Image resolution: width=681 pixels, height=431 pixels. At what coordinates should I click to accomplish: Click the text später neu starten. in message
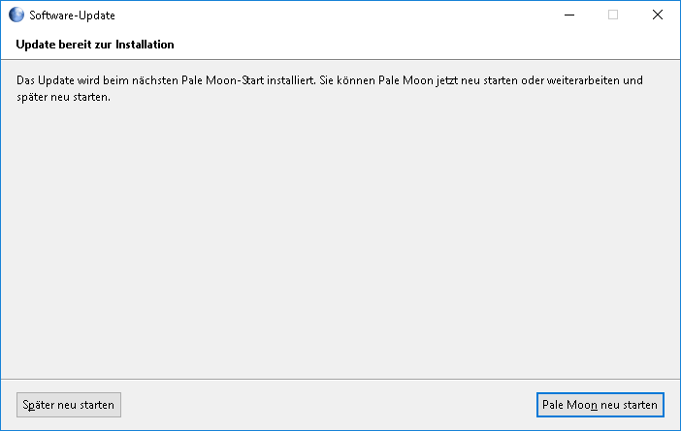[63, 97]
